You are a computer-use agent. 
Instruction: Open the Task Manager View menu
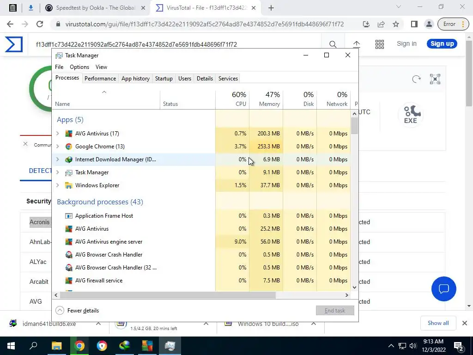pyautogui.click(x=101, y=67)
